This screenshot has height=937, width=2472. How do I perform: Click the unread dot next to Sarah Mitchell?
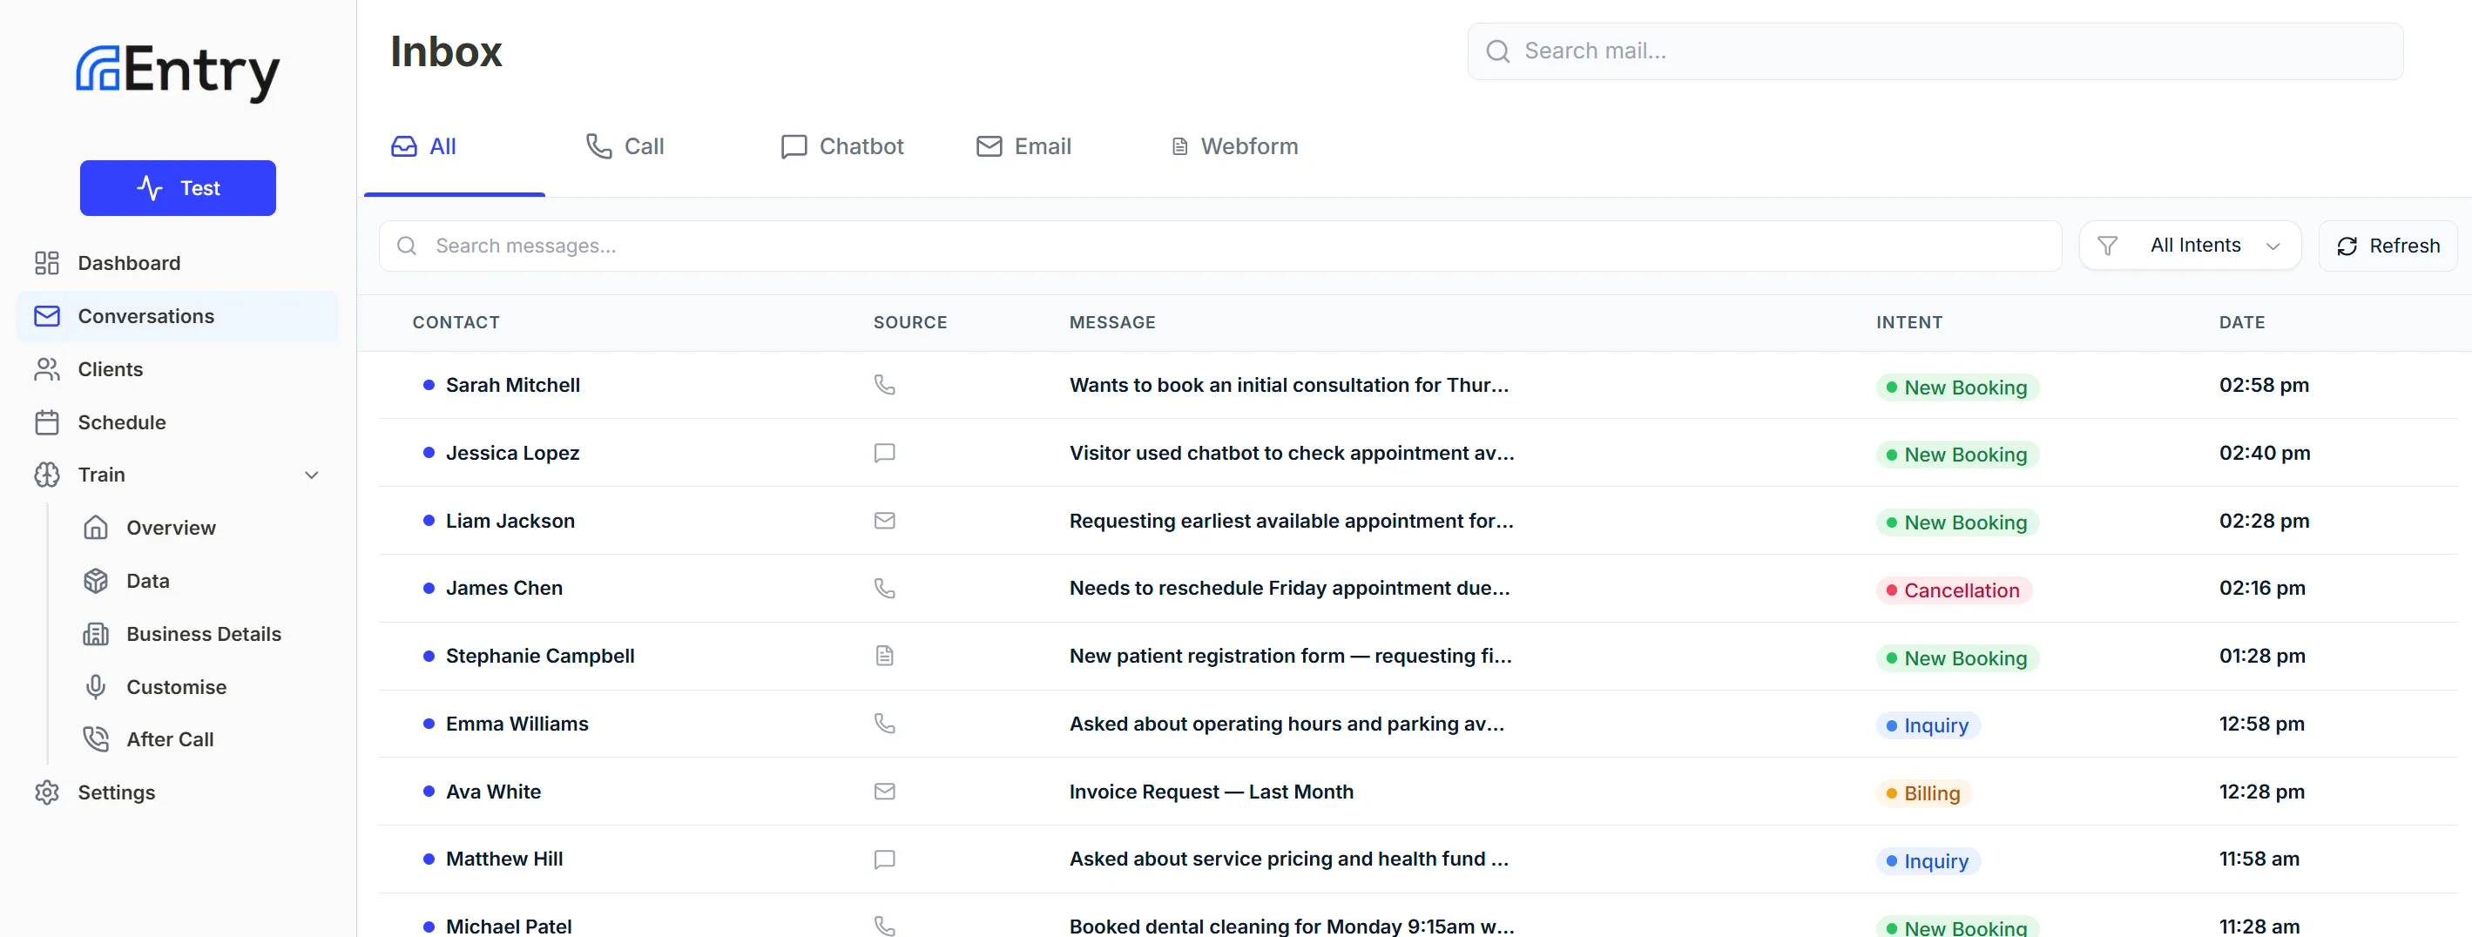(428, 385)
